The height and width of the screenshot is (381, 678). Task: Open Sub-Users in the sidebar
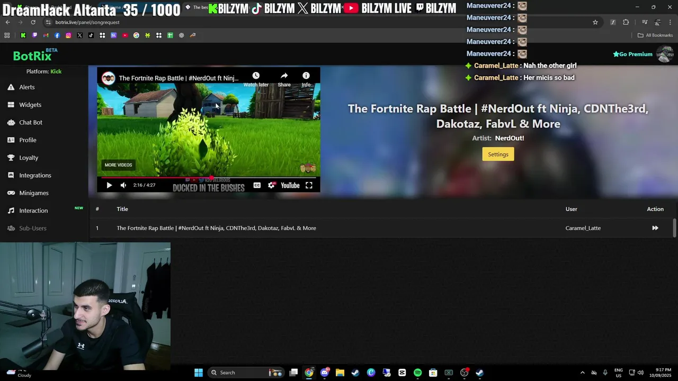coord(33,228)
